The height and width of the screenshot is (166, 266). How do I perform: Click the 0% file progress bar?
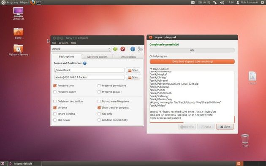click(192, 51)
